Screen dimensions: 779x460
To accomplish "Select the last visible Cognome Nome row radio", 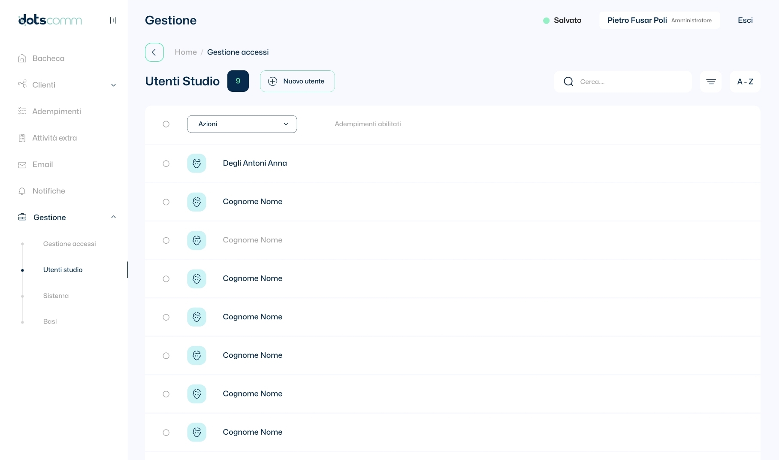I will 166,433.
